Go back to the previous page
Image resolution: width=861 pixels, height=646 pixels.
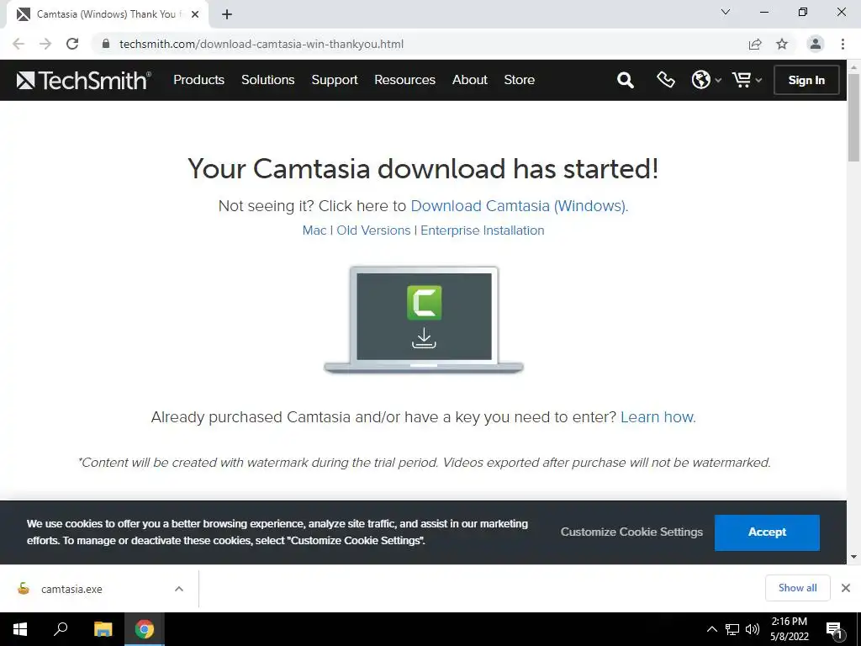click(18, 44)
